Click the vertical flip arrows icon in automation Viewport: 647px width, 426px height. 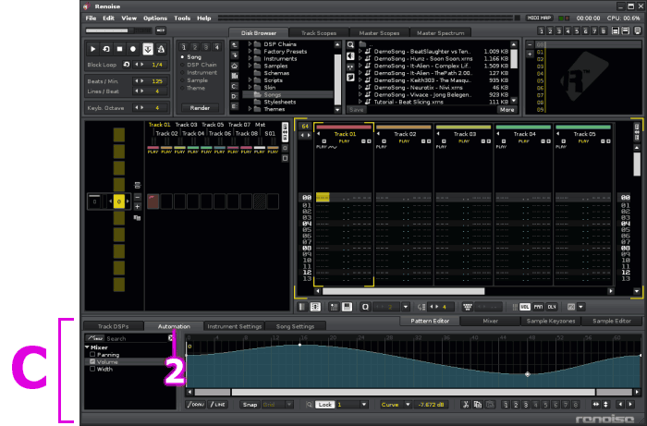(x=605, y=405)
